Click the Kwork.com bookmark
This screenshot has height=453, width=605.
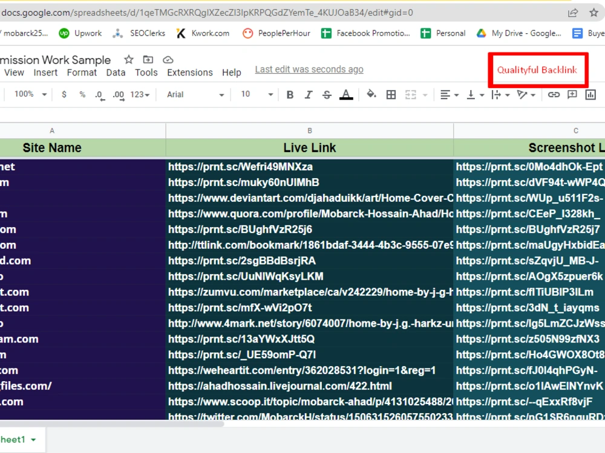(x=203, y=33)
